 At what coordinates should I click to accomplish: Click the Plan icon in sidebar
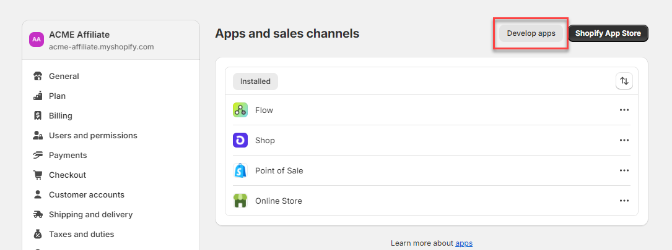(38, 96)
